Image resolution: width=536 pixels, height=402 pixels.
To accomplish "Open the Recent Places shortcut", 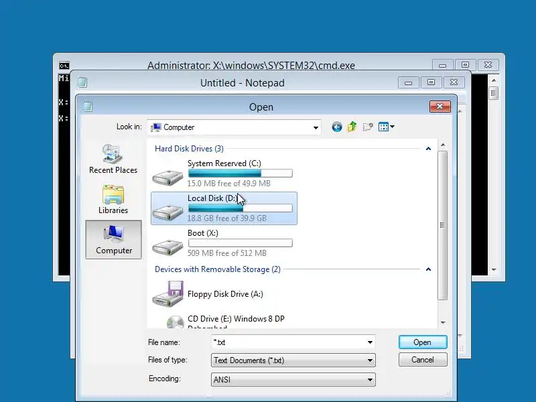I will (x=113, y=159).
